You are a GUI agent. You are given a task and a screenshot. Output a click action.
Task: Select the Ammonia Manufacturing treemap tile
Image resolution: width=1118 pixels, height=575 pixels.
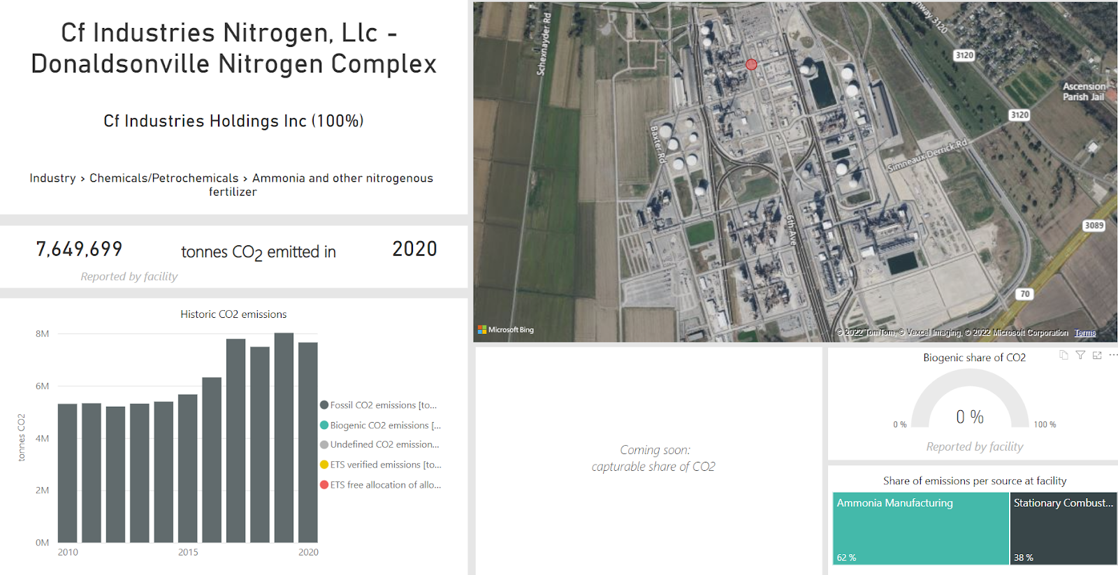pos(921,529)
